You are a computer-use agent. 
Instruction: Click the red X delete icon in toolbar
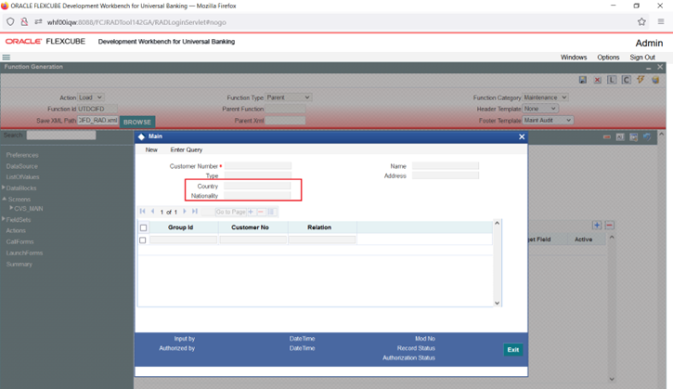597,80
